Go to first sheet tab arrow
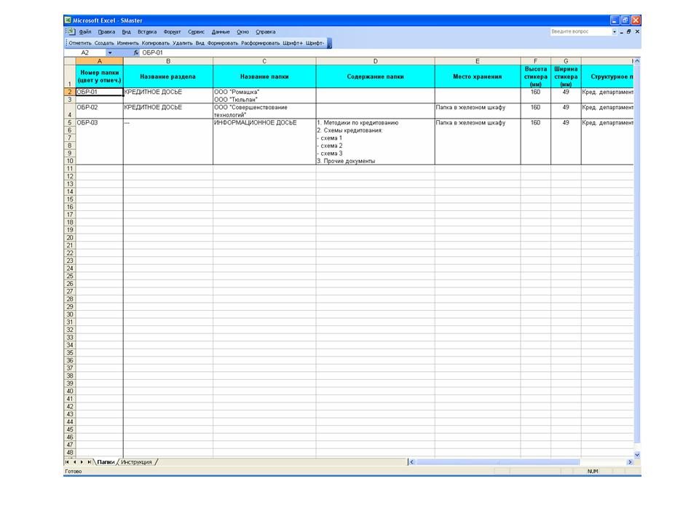The image size is (699, 524). point(67,462)
